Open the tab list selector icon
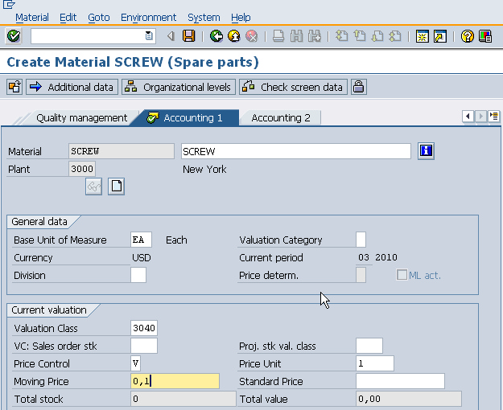503x410 pixels. click(x=493, y=117)
